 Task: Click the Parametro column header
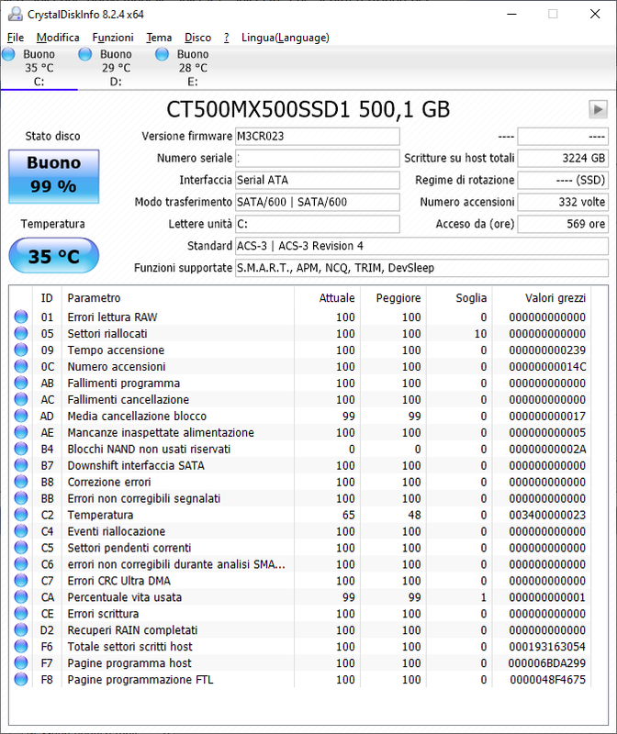tap(178, 297)
